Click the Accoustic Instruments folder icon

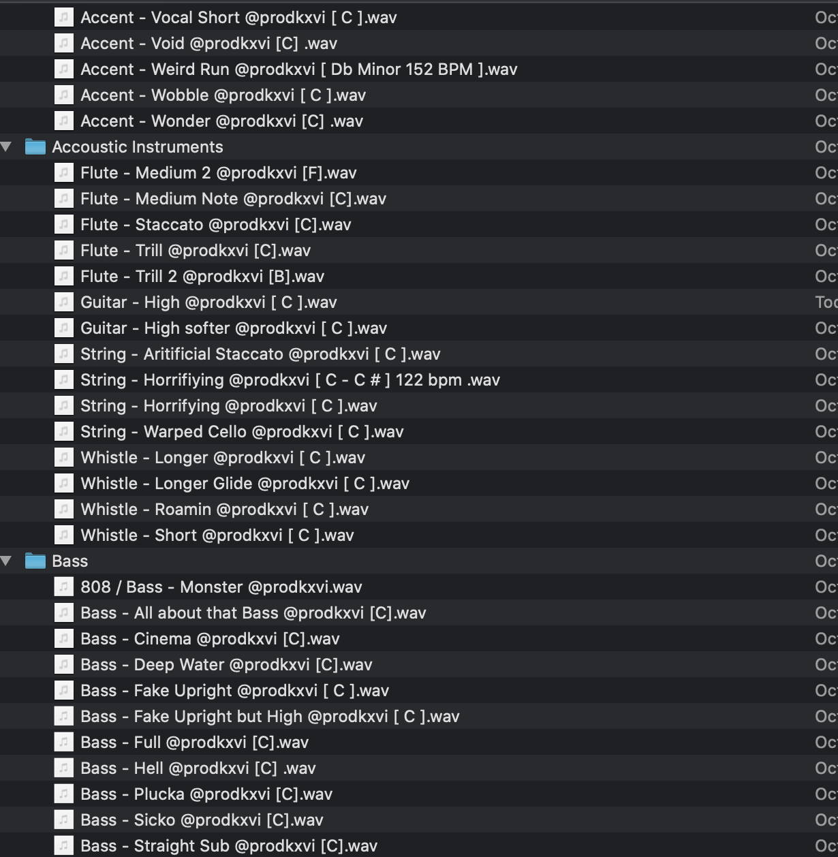(35, 146)
